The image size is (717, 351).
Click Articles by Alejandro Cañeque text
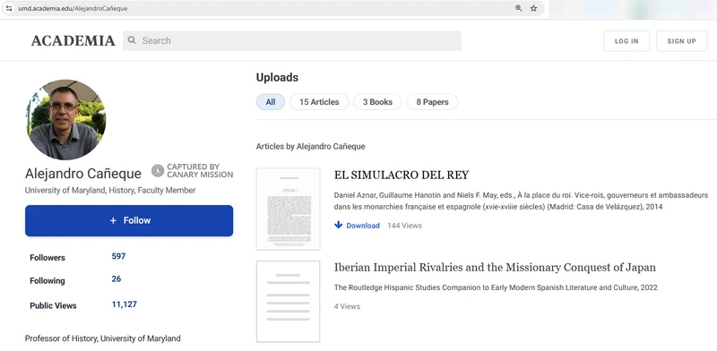310,147
